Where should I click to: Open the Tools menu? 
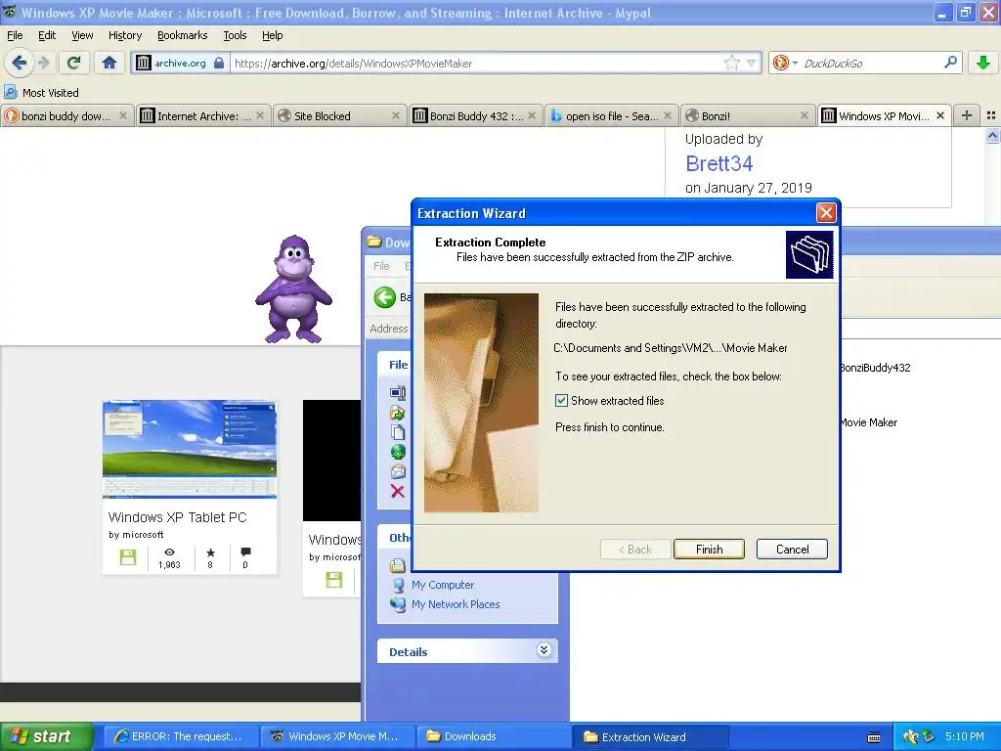(x=235, y=36)
